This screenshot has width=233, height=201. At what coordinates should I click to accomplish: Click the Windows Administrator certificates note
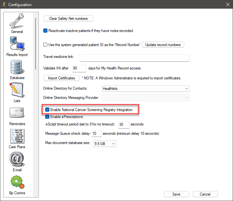pyautogui.click(x=131, y=78)
